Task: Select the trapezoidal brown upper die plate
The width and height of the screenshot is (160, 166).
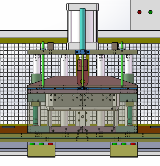Action: coord(83,81)
